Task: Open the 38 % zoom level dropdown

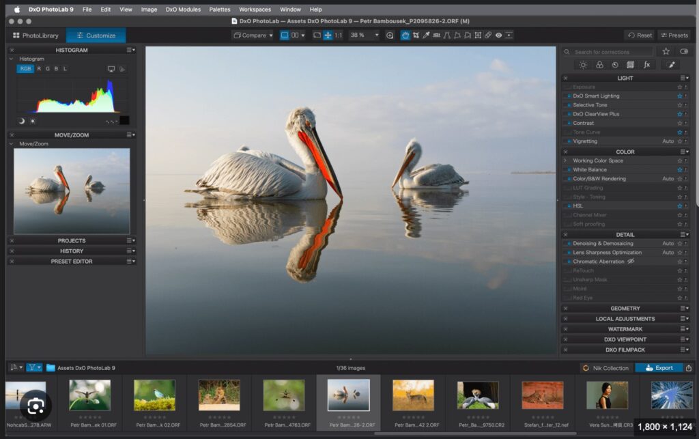Action: [x=363, y=36]
